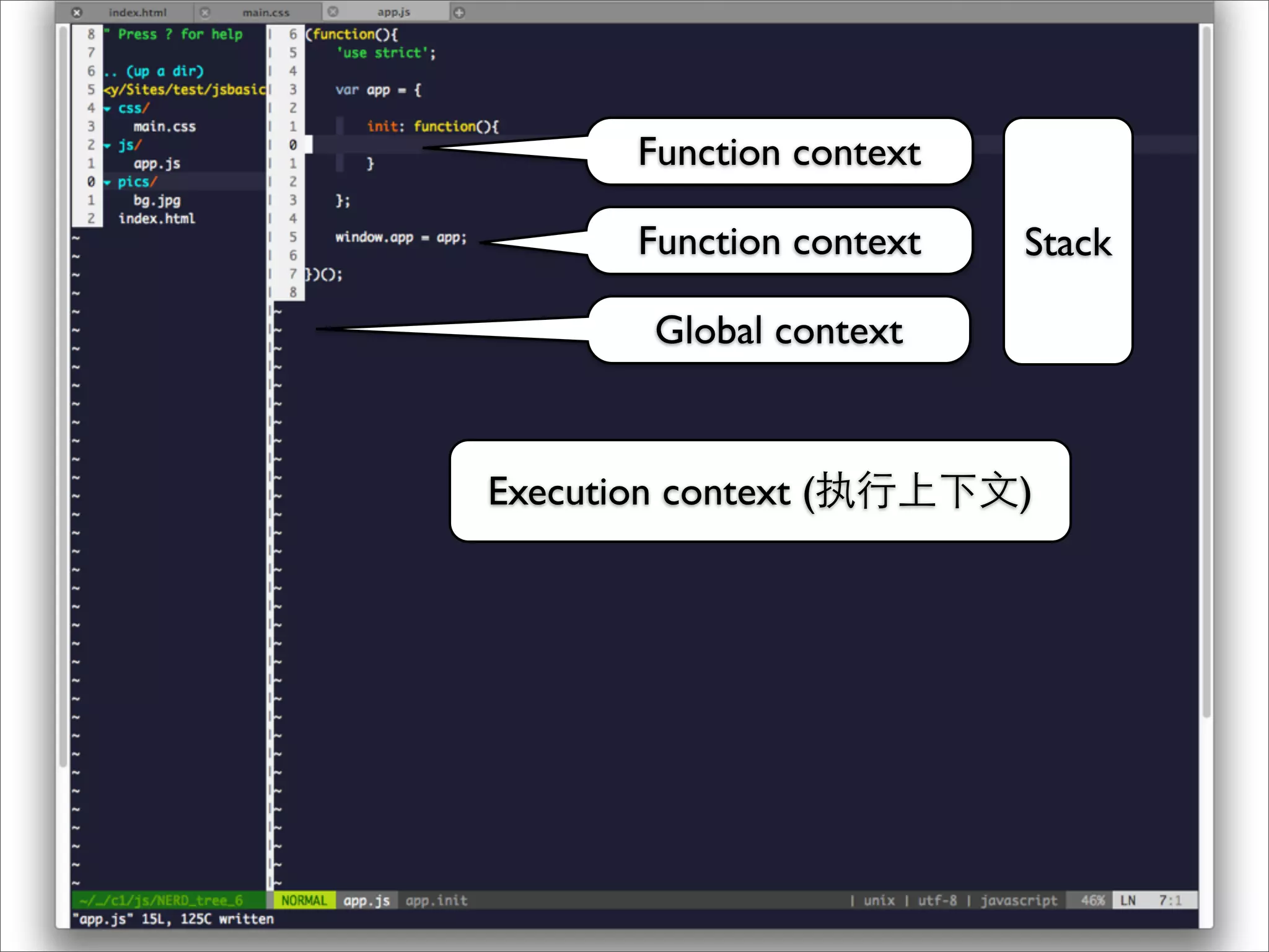Image resolution: width=1269 pixels, height=952 pixels.
Task: Collapse the js/ folder
Action: 107,146
